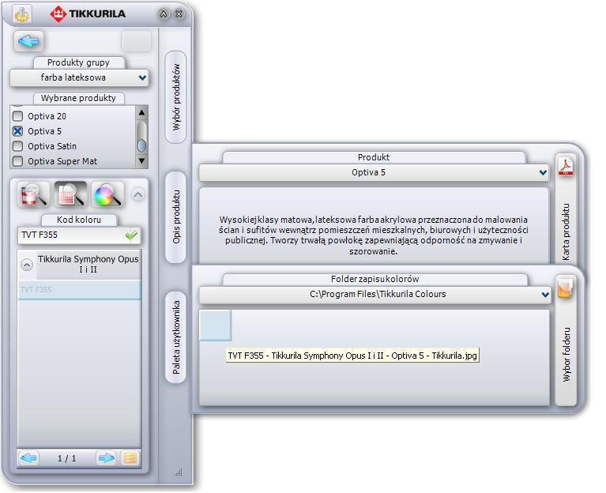
Task: Collapse the search tools section chevron
Action: [x=138, y=194]
